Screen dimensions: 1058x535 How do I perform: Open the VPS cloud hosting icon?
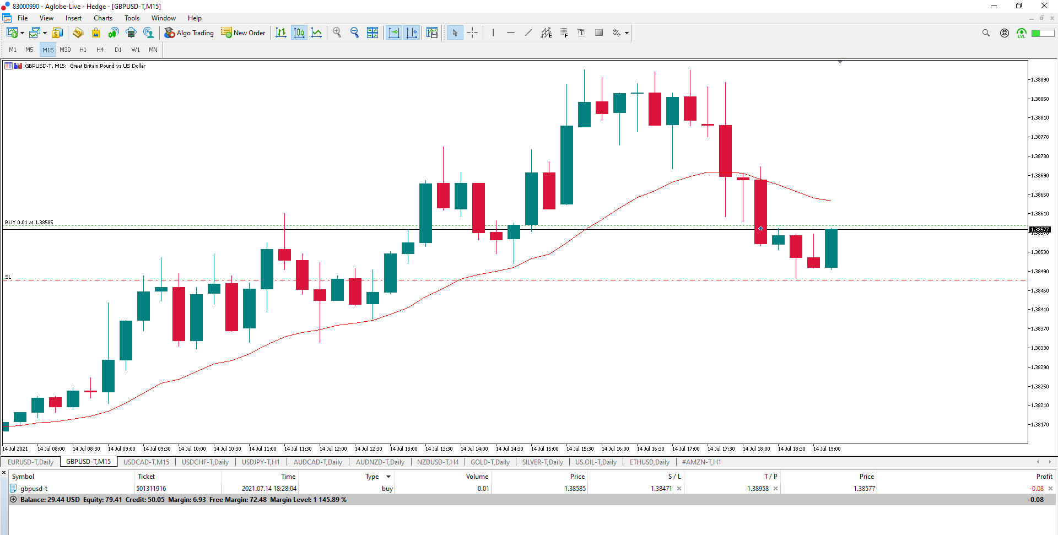[x=131, y=33]
